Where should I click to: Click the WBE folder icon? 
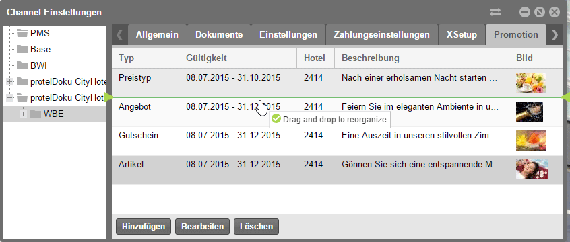(x=36, y=114)
